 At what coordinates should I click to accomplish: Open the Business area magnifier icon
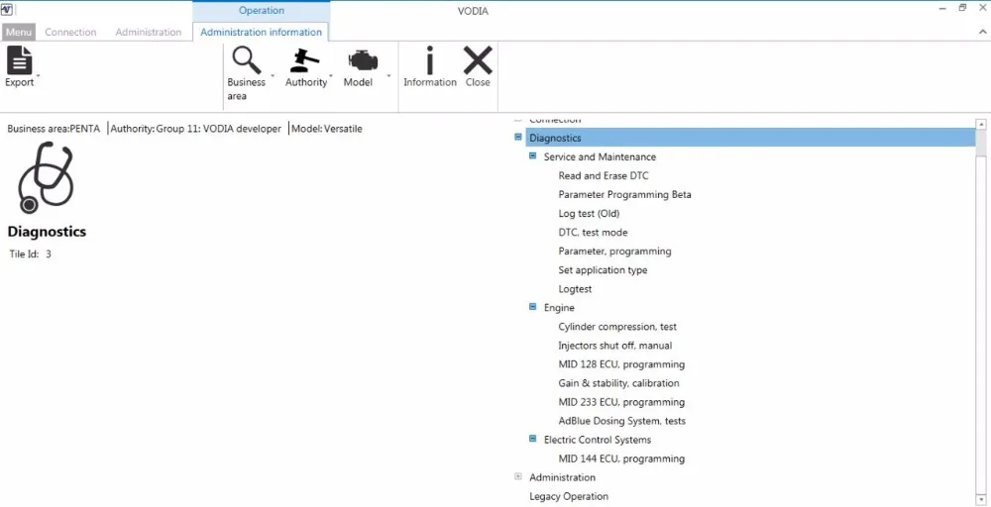pos(247,60)
